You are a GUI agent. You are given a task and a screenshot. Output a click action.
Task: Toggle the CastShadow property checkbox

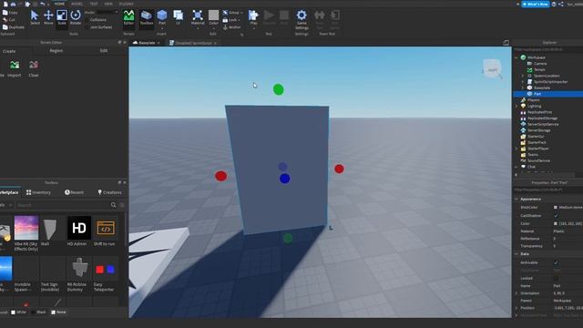(x=556, y=216)
